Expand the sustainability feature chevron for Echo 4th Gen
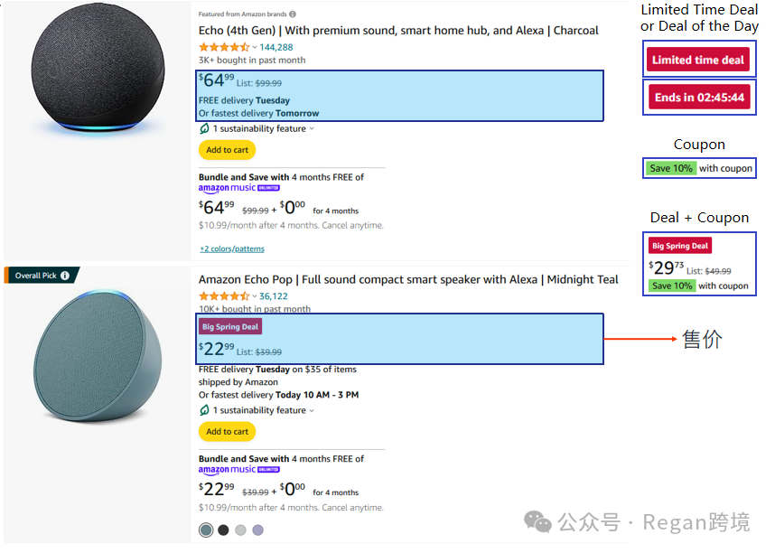775x553 pixels. click(312, 129)
